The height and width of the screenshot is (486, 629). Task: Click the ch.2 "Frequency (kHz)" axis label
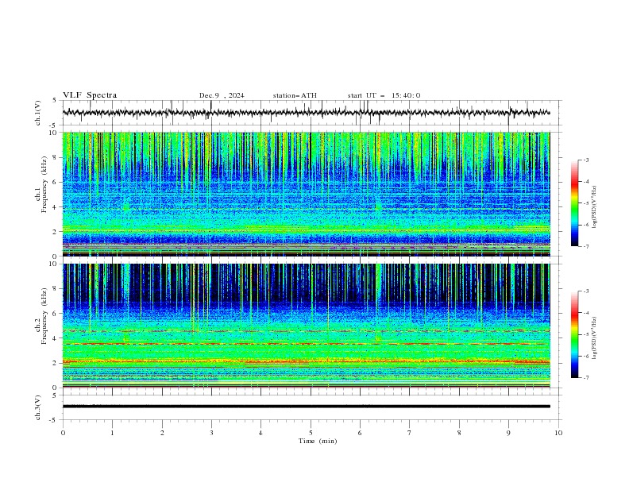[44, 316]
